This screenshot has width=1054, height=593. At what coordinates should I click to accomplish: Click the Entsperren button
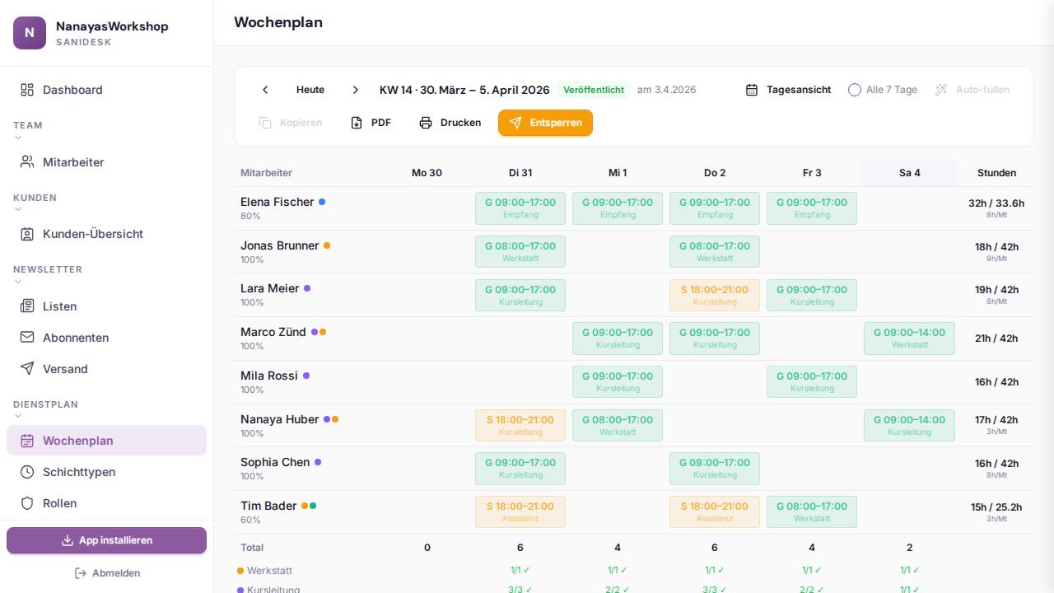[x=545, y=123]
